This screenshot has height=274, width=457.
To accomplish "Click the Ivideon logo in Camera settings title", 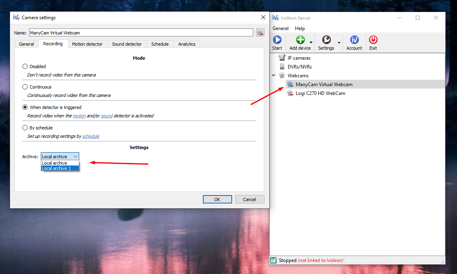I will click(x=16, y=18).
